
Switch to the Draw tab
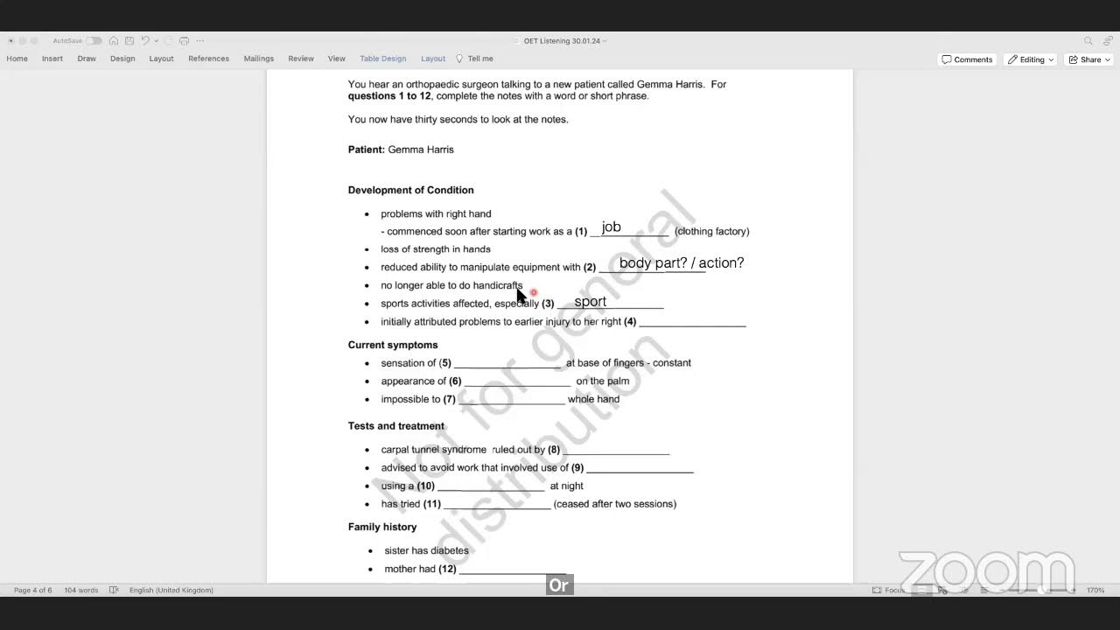pos(87,59)
